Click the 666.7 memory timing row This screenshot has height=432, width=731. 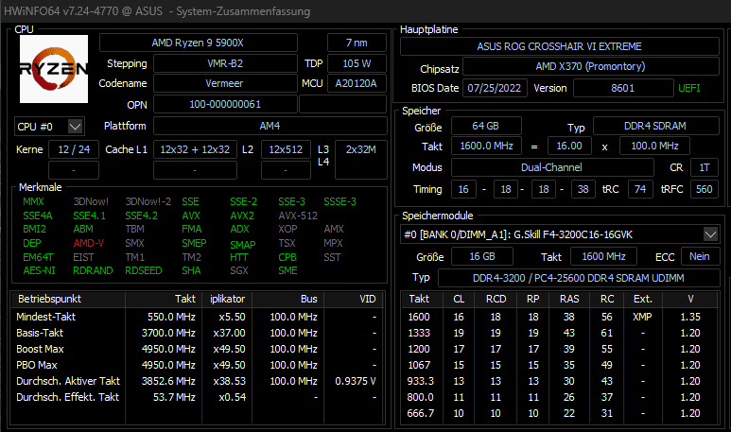click(x=560, y=413)
